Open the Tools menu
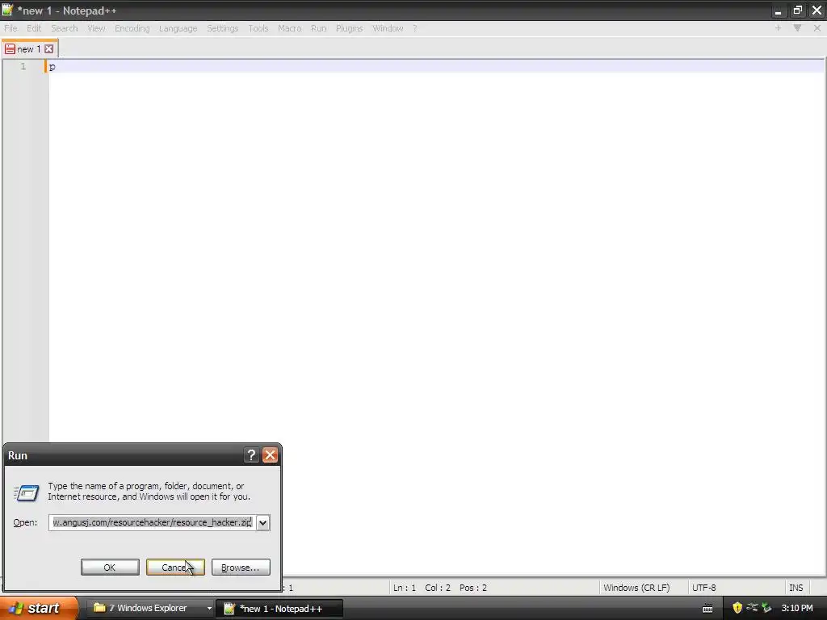The image size is (827, 620). click(258, 28)
